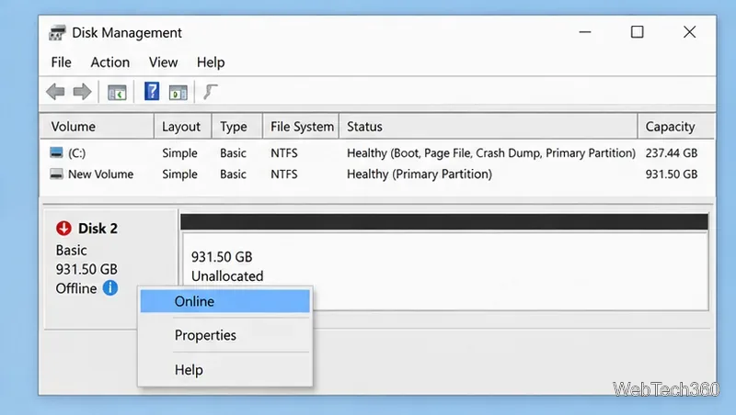Sort by the Type column header
736x415 pixels.
point(237,127)
